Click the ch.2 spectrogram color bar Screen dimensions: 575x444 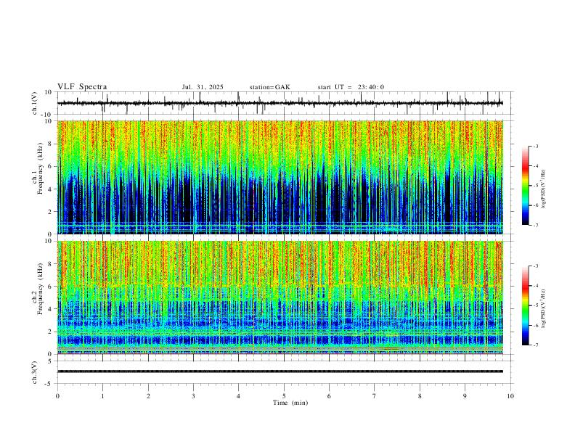(525, 305)
